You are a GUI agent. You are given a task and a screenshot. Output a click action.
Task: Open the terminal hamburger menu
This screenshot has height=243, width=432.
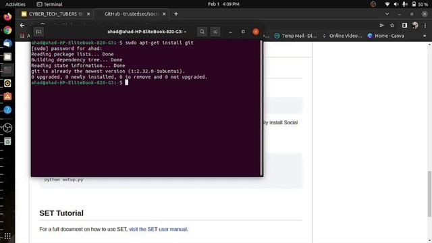(x=215, y=32)
